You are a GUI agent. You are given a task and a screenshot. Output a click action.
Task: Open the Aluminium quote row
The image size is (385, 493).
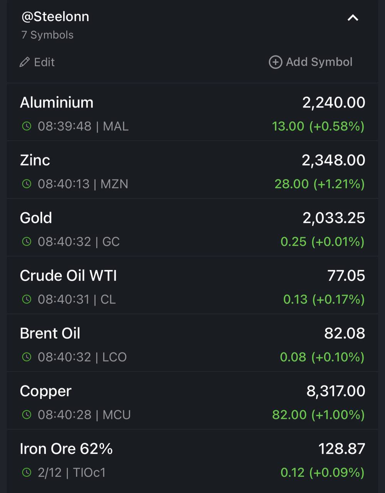click(x=192, y=112)
